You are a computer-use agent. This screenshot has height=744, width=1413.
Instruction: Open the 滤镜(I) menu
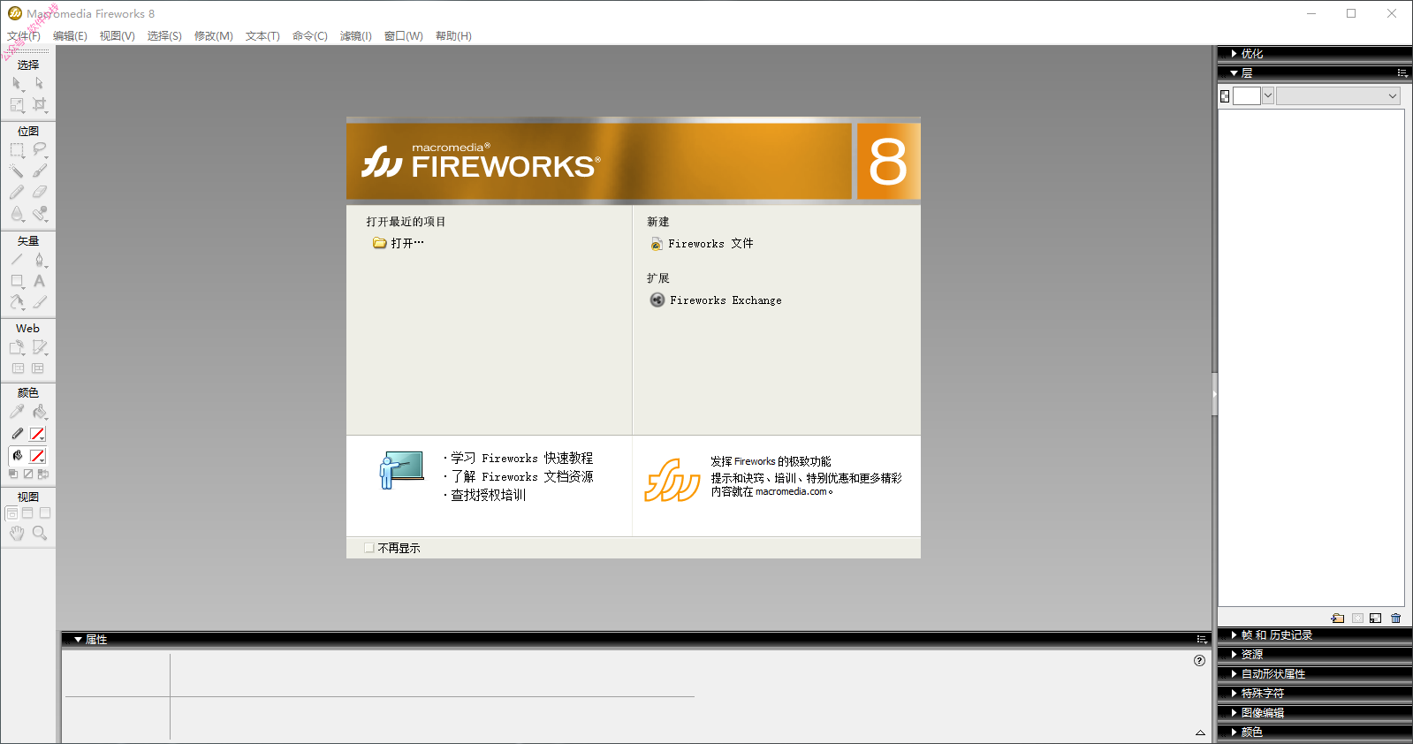tap(355, 36)
